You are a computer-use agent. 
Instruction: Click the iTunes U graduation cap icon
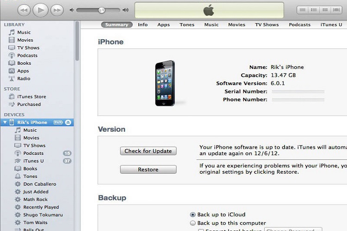(18, 161)
